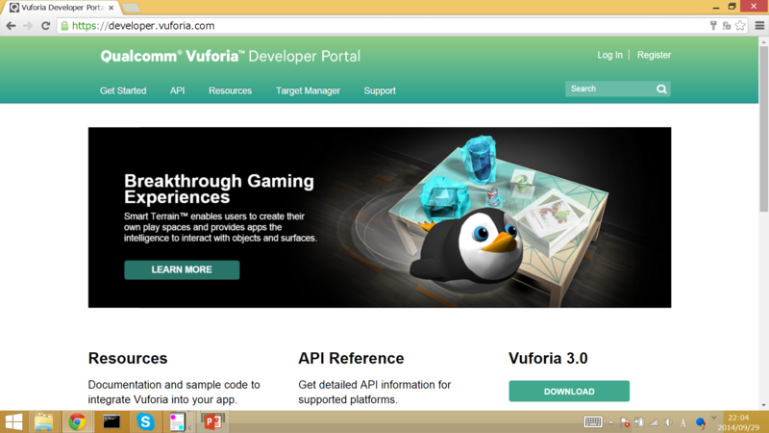Open the Chrome hamburger menu
This screenshot has height=433, width=769.
(x=759, y=26)
